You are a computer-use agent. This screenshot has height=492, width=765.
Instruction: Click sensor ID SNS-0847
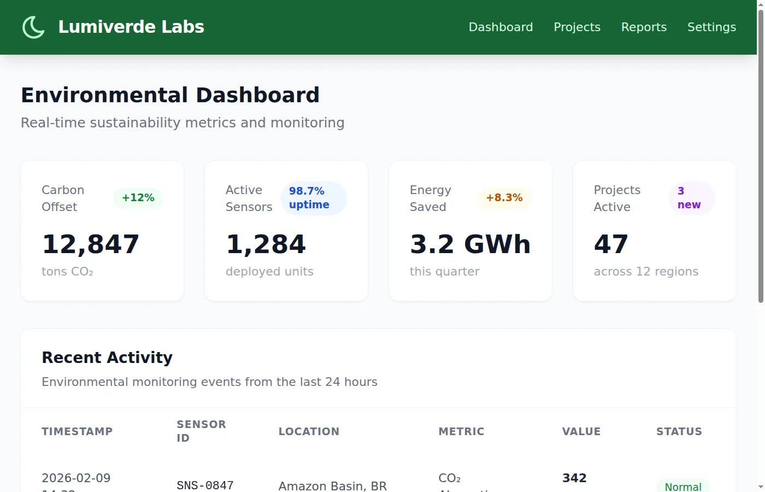coord(205,485)
